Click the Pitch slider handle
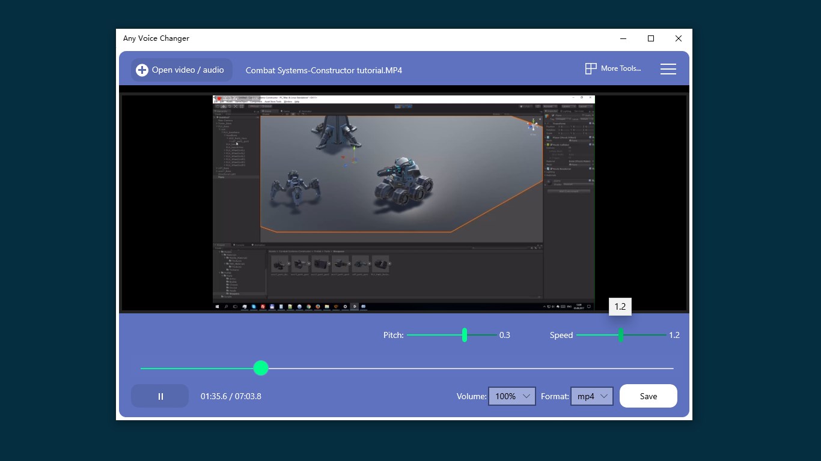 click(x=464, y=335)
